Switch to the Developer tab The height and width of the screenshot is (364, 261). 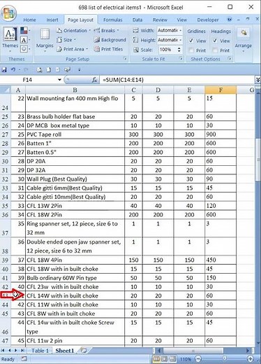pos(208,20)
